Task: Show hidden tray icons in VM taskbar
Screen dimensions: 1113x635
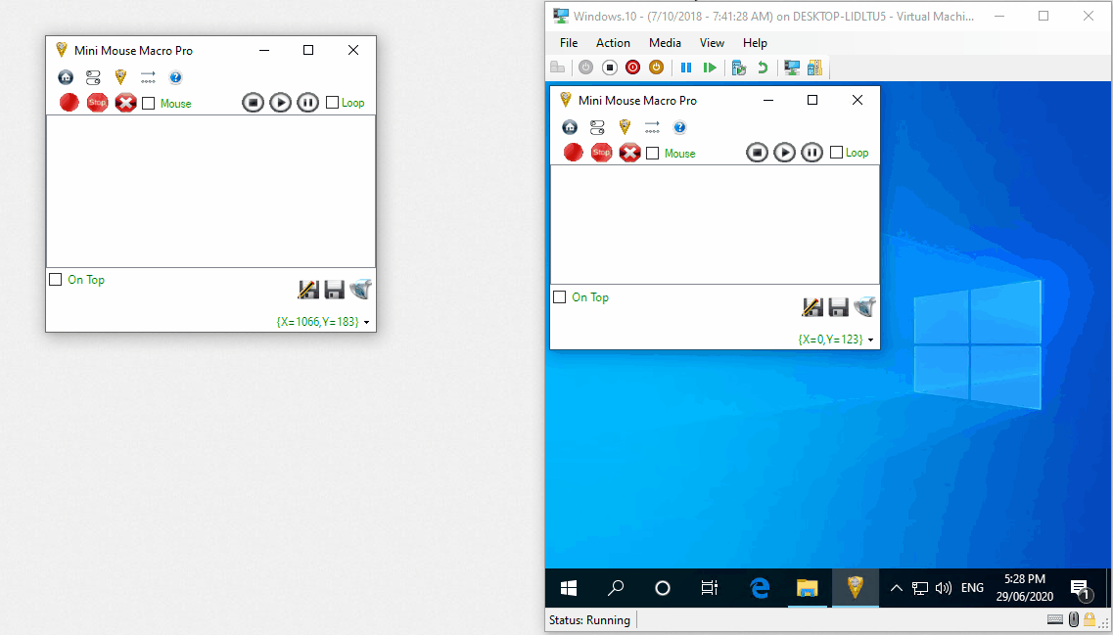Action: click(x=896, y=588)
